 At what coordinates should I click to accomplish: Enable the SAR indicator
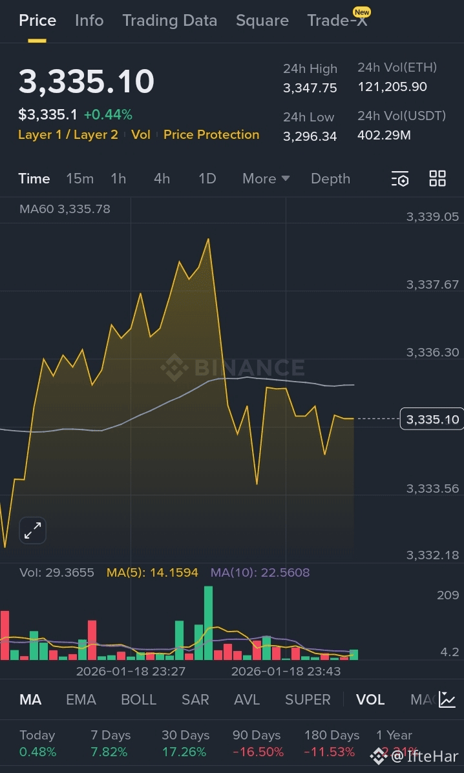coord(195,699)
